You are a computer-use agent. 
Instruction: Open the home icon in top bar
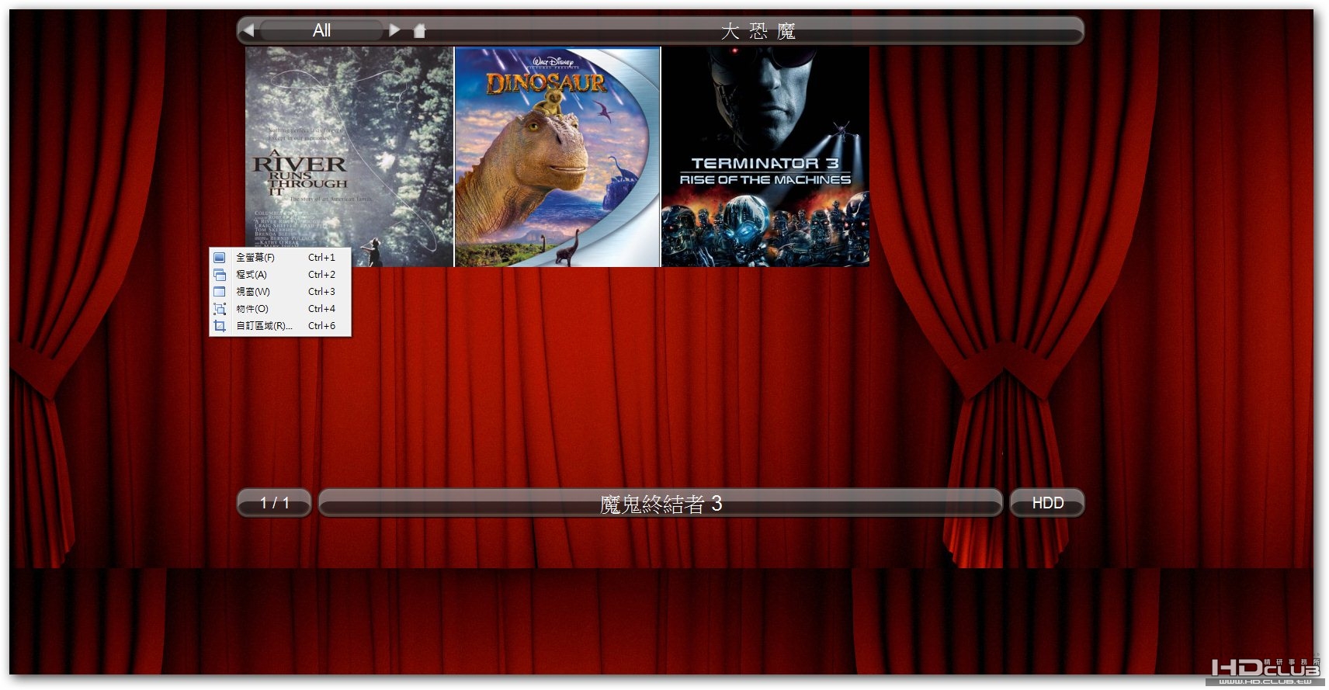tap(419, 30)
